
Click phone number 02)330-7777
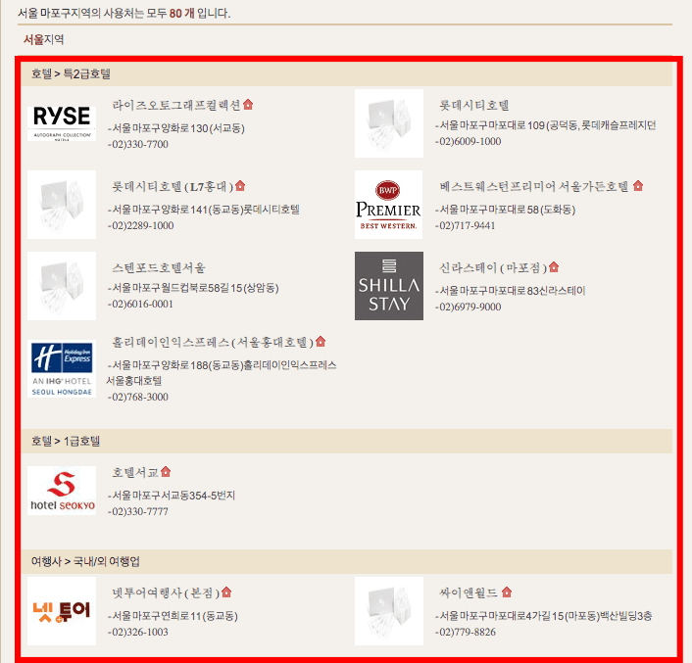pos(138,511)
